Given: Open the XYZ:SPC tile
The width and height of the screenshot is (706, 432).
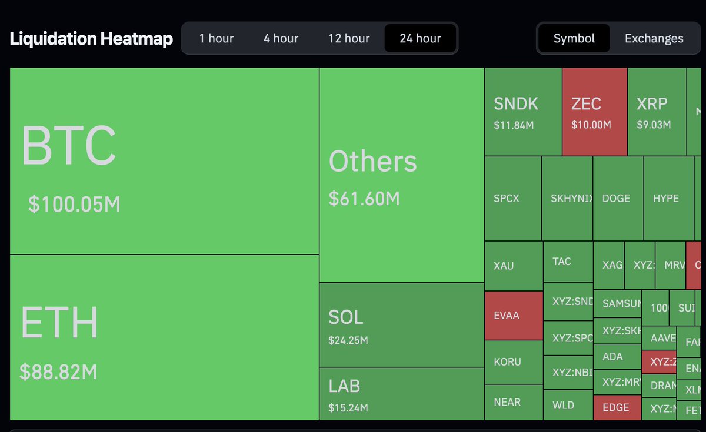Looking at the screenshot, I should pos(568,339).
